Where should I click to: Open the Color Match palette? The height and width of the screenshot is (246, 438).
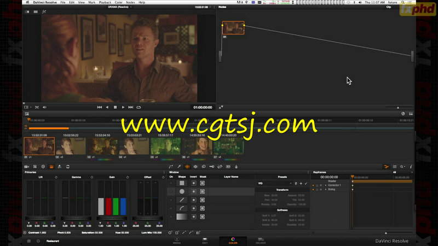35,167
